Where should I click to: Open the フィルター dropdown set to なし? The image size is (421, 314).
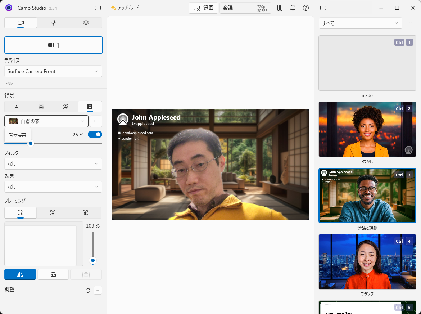[53, 164]
